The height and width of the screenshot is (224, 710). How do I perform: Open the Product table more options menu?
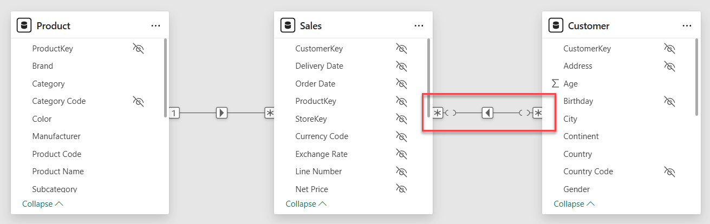[155, 25]
